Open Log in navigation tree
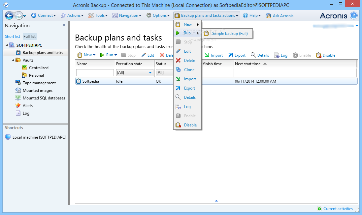Screen dimensions: 362x215 22,113
